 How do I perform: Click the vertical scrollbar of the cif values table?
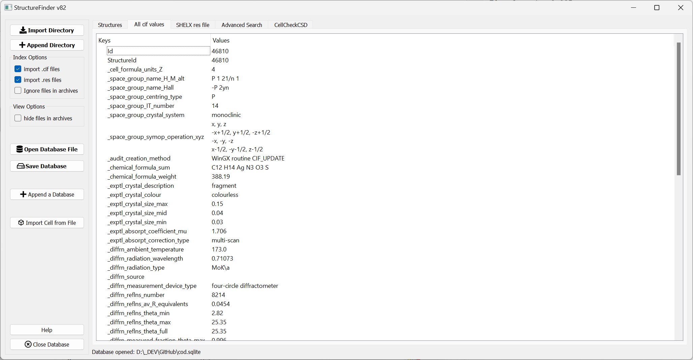coord(679,109)
